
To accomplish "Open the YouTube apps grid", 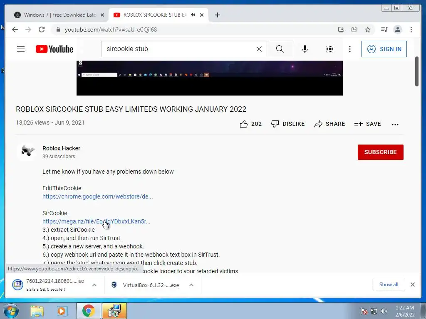I will (x=330, y=49).
